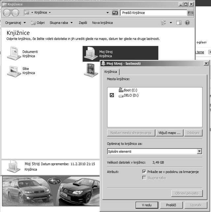Click arrow before Knjižnice in breadcrumb
Viewport: 211px width, 212px height.
tap(32, 13)
